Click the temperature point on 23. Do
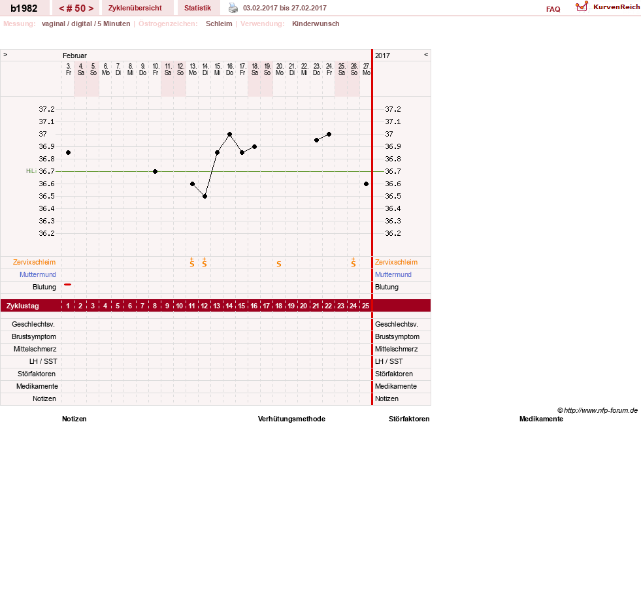Screen dimensions: 641x601 316,140
